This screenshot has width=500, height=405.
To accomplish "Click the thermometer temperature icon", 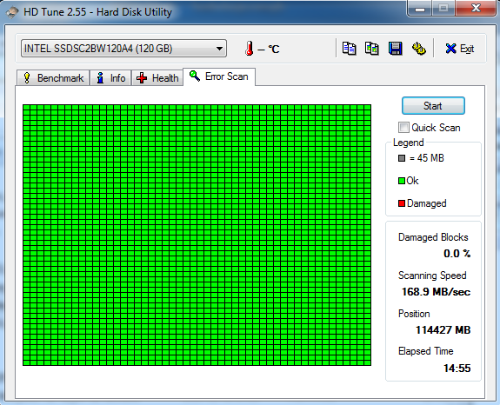I will coord(250,49).
